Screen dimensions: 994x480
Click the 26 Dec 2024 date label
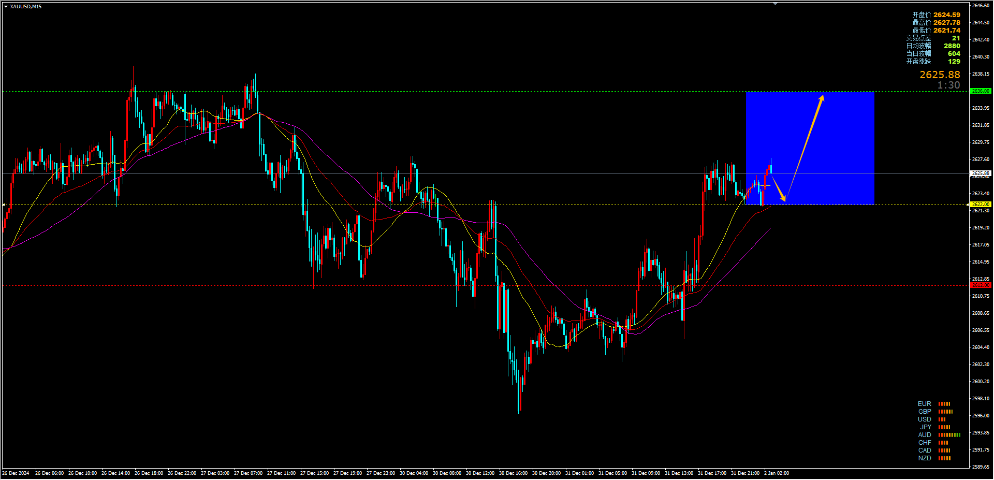point(16,473)
